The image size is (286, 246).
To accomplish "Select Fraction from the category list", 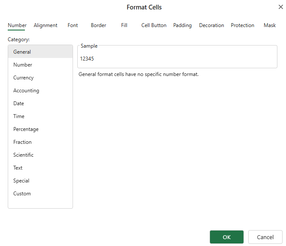I will 22,142.
